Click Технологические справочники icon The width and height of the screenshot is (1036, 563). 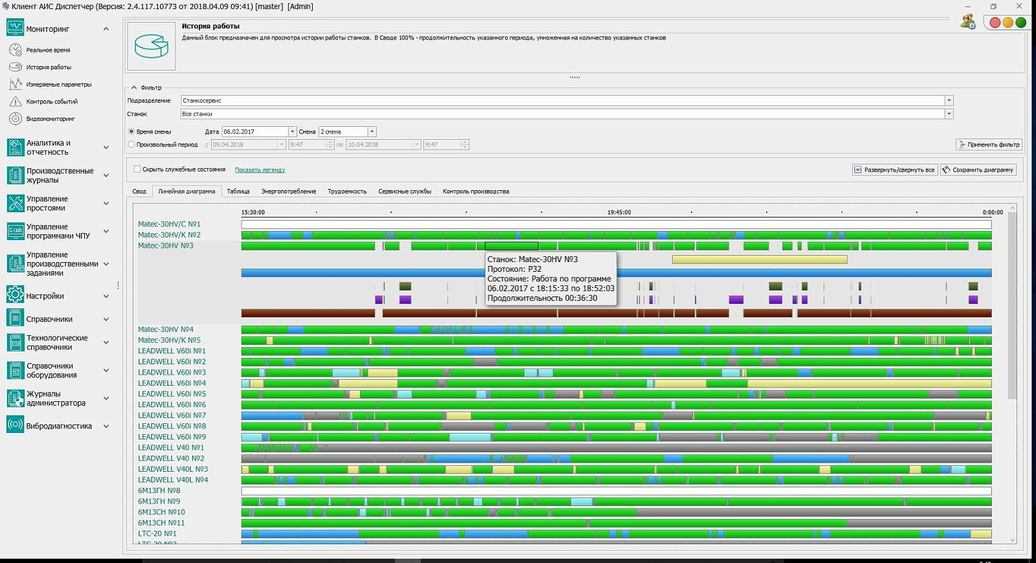[15, 342]
